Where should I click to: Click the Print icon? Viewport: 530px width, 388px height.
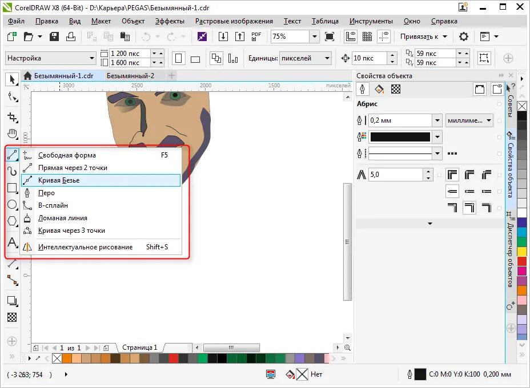71,37
